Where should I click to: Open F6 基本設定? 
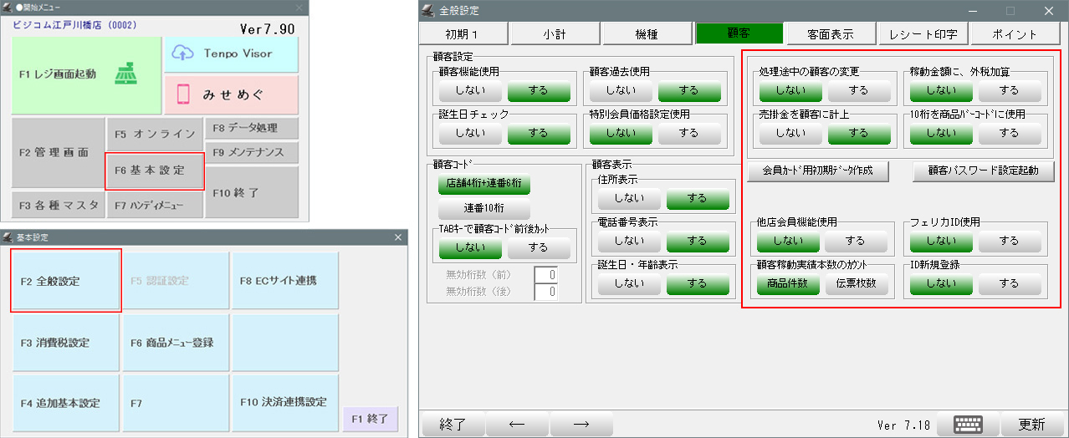point(155,171)
